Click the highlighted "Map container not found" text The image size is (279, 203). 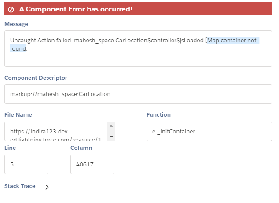(232, 41)
